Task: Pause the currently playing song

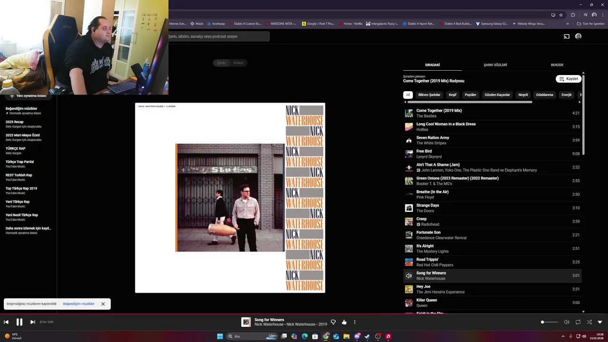Action: point(19,322)
